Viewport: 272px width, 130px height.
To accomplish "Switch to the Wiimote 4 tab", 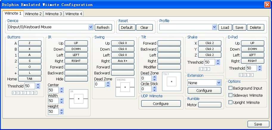I will (74, 14).
